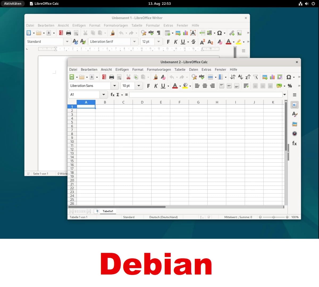Image resolution: width=319 pixels, height=287 pixels.
Task: Expand Writer font size dropdown
Action: [159, 42]
